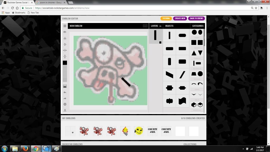This screenshot has width=270, height=152.
Task: Click the Tutorial button
Action: pyautogui.click(x=166, y=18)
